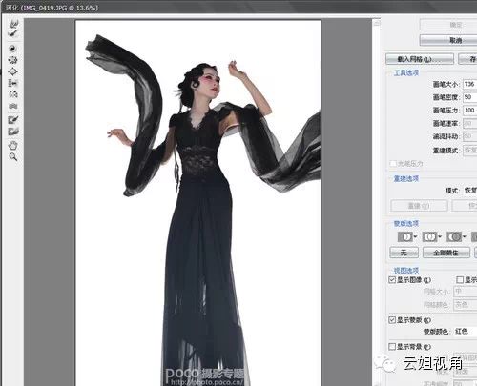
Task: Toggle the 显示图像 (Show Image) checkbox
Action: [x=392, y=279]
